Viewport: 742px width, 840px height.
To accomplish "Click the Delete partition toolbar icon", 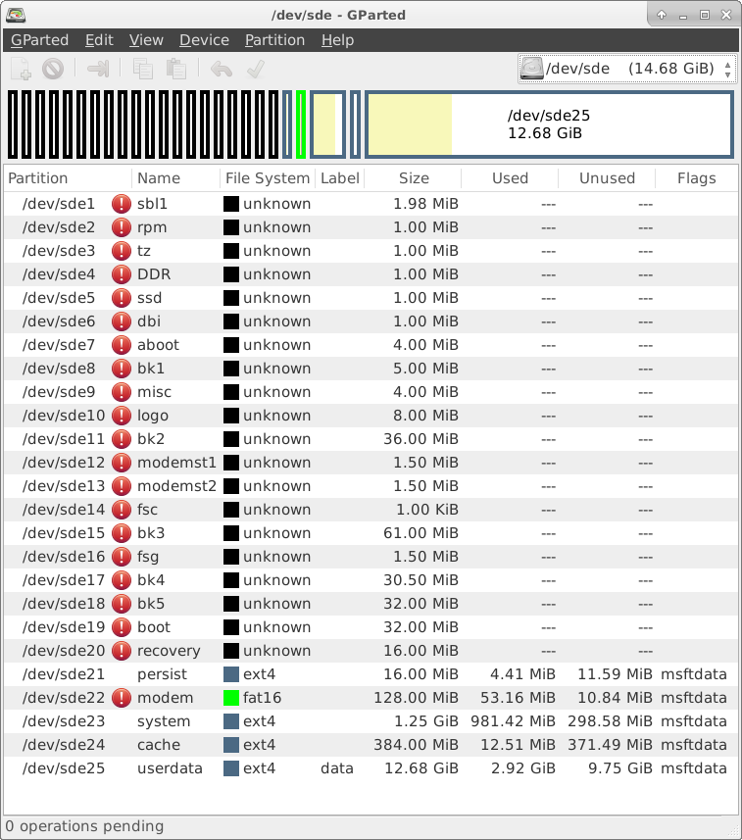I will 53,69.
